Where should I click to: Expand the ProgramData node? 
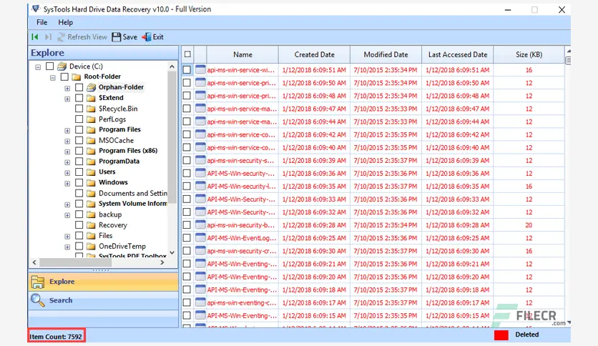67,162
